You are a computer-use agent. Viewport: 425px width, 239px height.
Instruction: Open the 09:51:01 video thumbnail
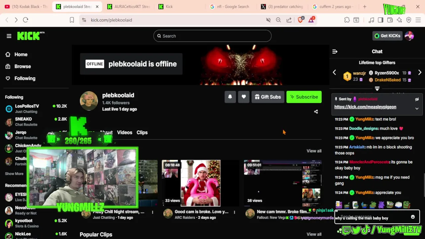[283, 183]
